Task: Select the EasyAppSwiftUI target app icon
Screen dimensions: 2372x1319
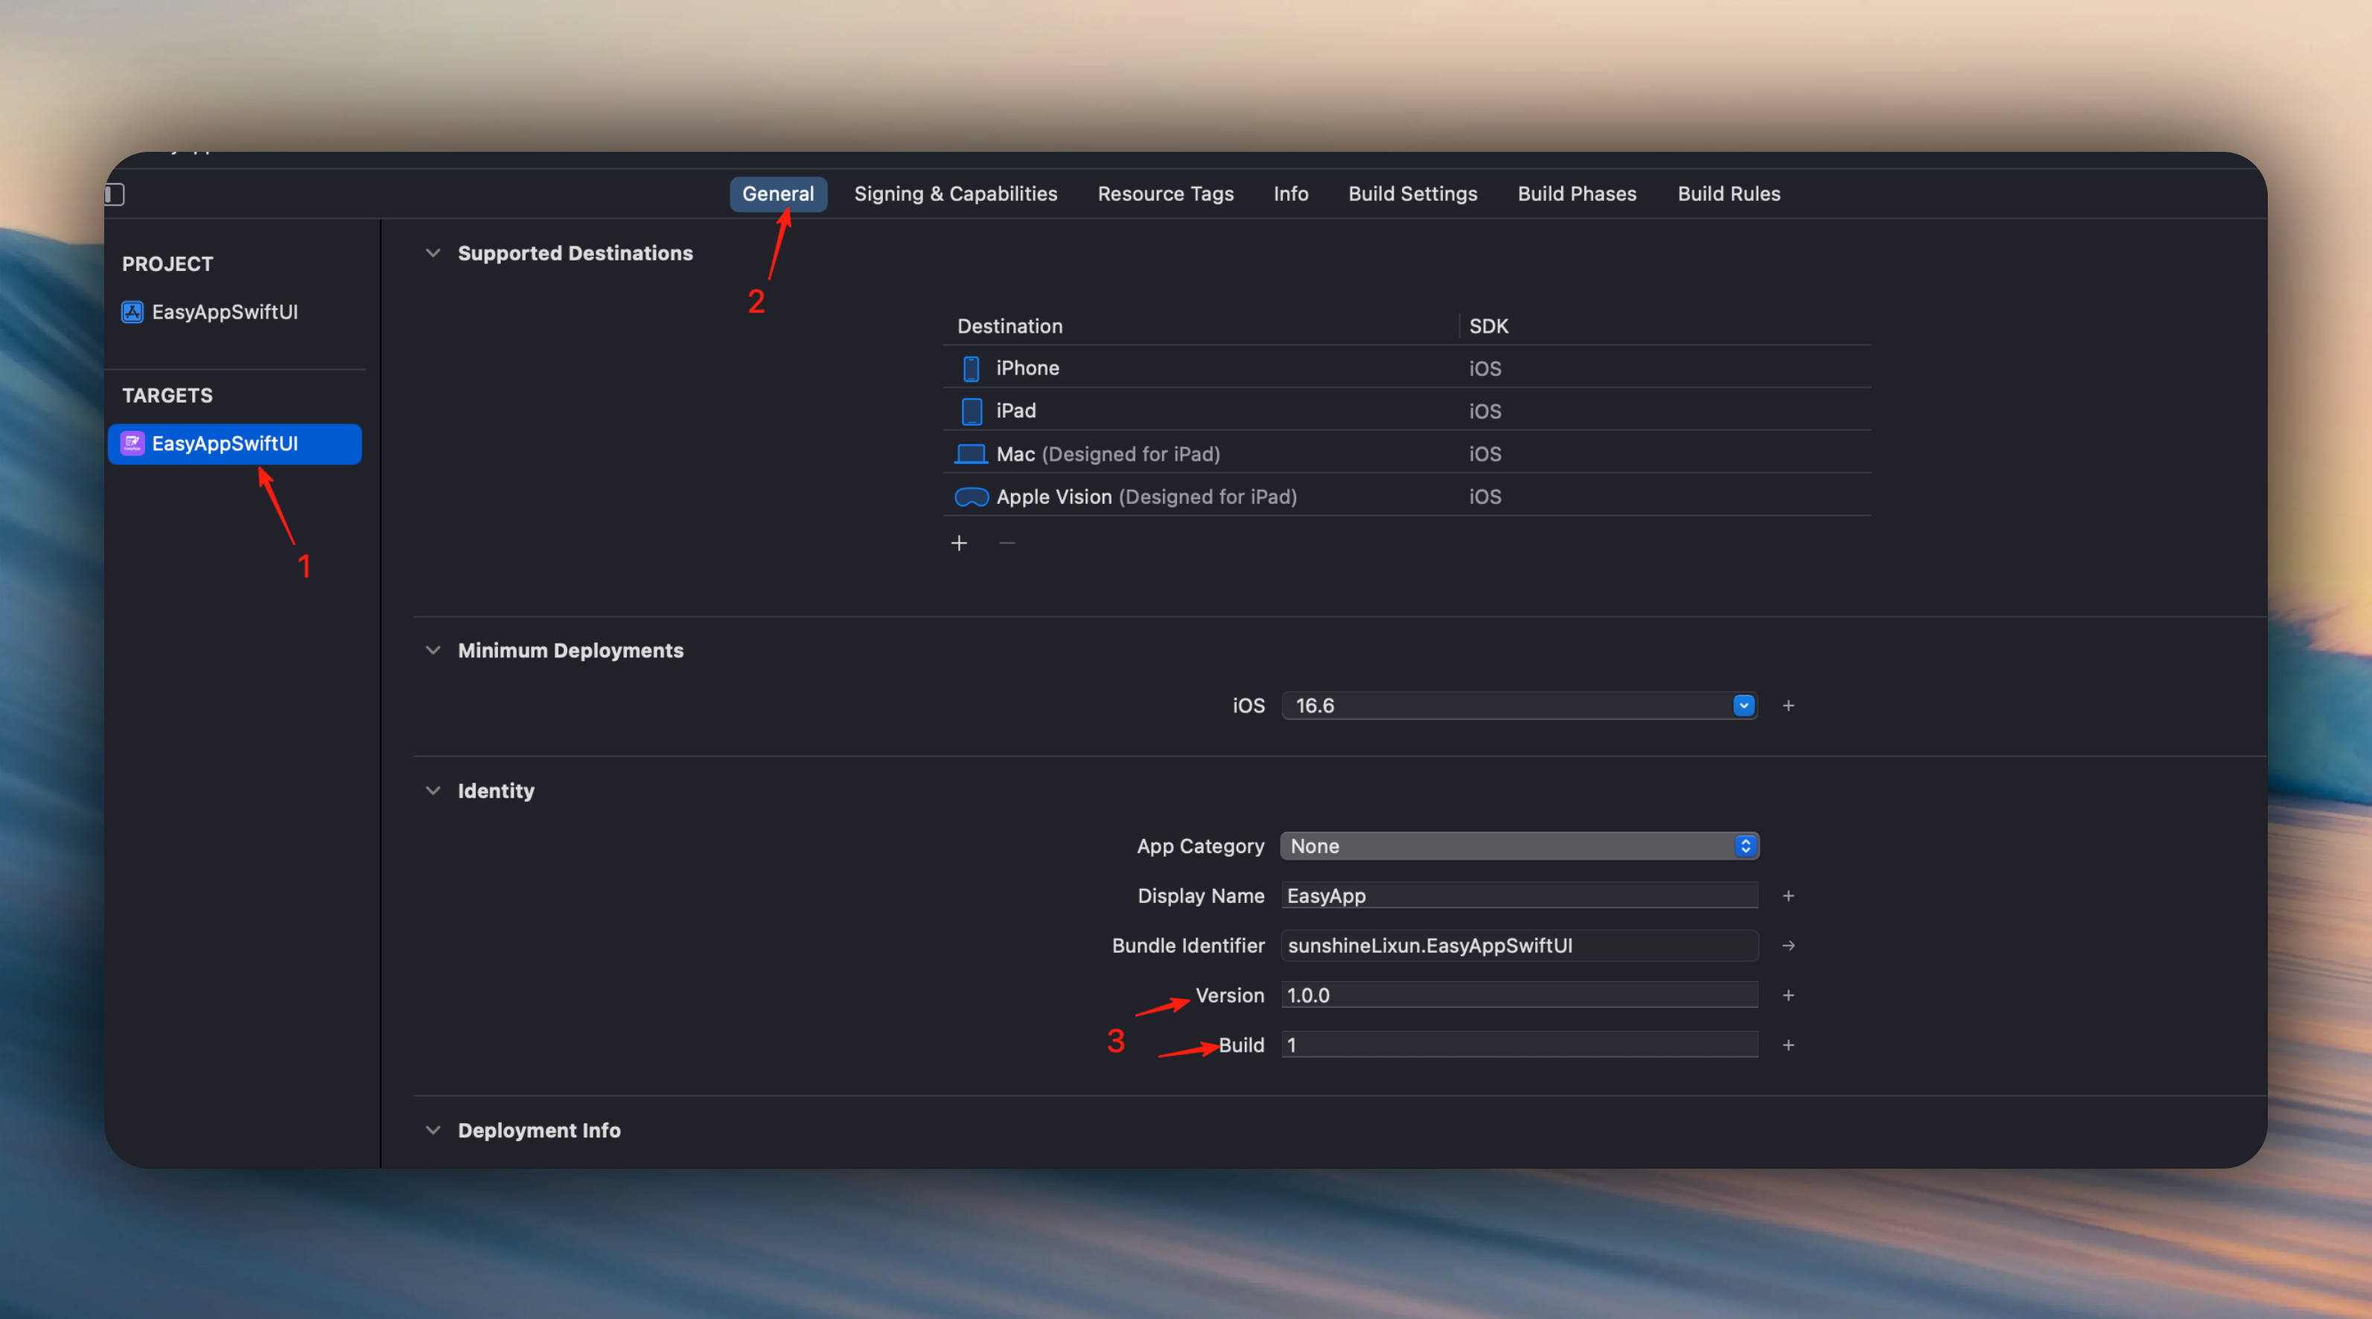Action: [x=133, y=444]
